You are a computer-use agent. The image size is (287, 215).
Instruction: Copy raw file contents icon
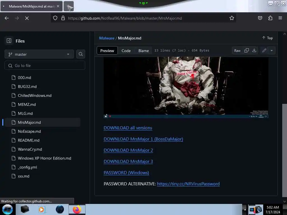pyautogui.click(x=247, y=50)
